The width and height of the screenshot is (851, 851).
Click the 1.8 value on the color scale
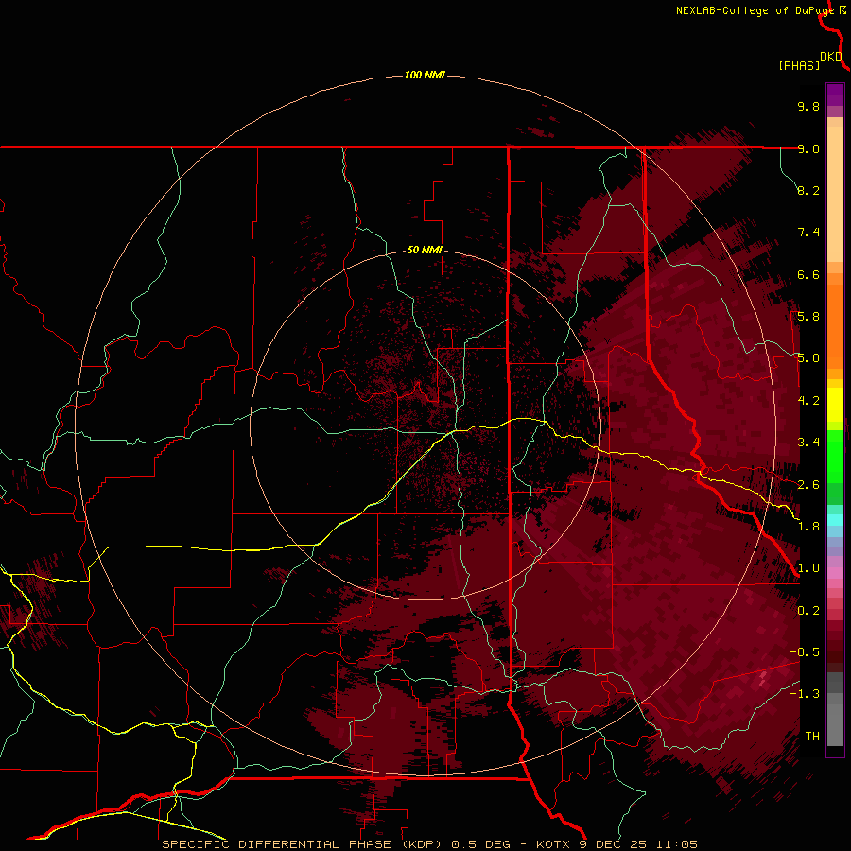[x=808, y=527]
